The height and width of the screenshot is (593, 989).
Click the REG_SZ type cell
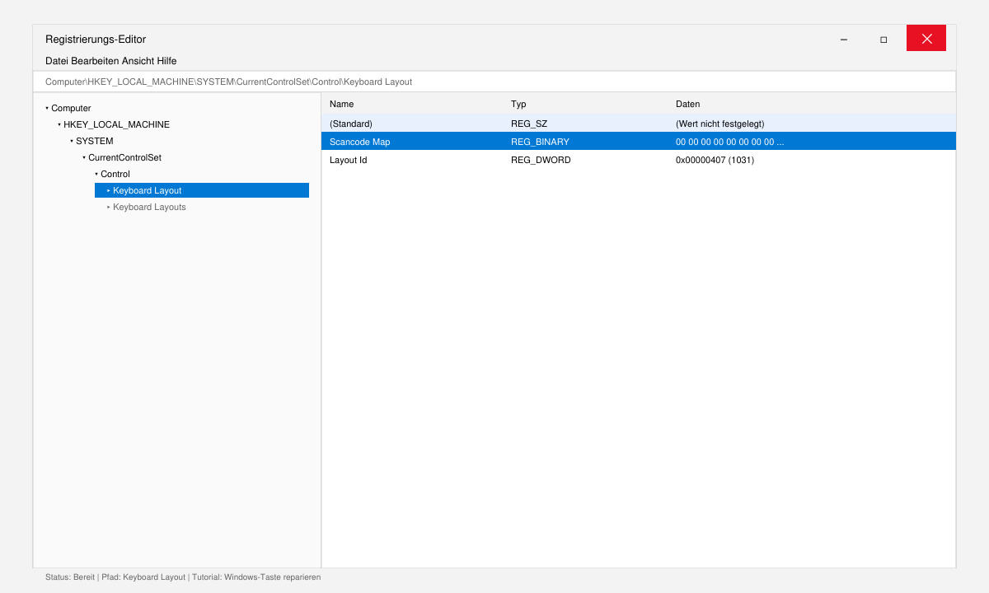529,124
